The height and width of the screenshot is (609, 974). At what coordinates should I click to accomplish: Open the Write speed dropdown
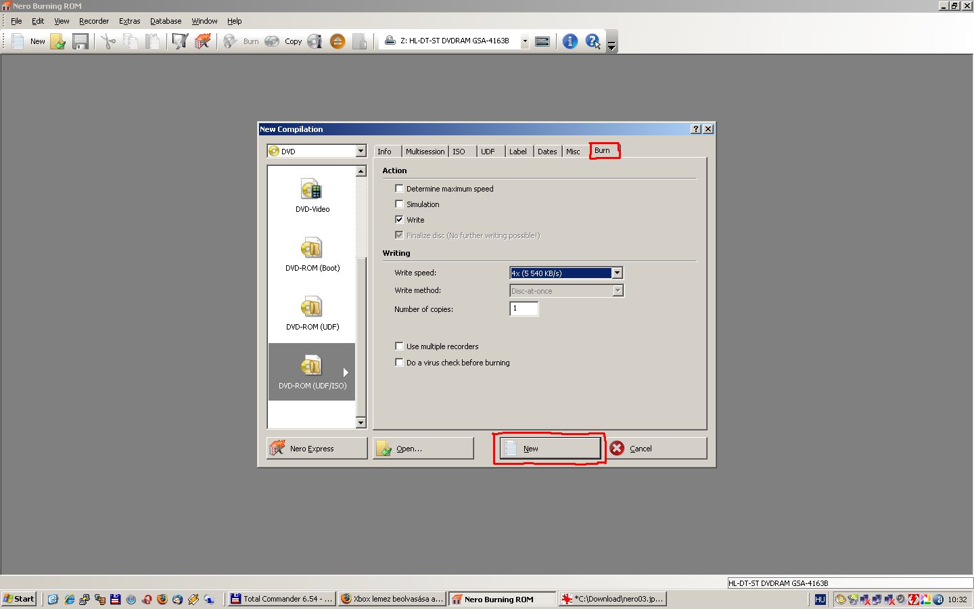click(x=617, y=273)
